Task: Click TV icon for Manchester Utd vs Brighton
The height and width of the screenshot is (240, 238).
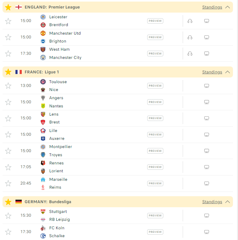Action: 206,37
